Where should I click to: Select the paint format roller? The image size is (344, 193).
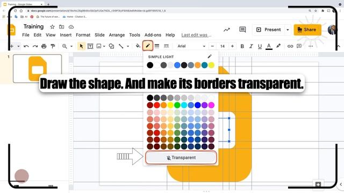click(x=53, y=46)
